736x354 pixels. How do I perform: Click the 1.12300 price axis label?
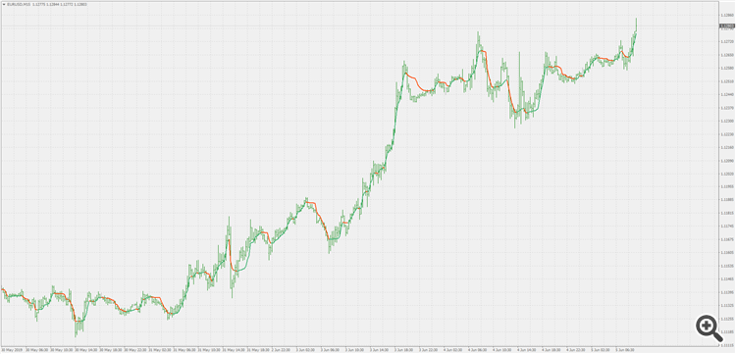click(727, 121)
